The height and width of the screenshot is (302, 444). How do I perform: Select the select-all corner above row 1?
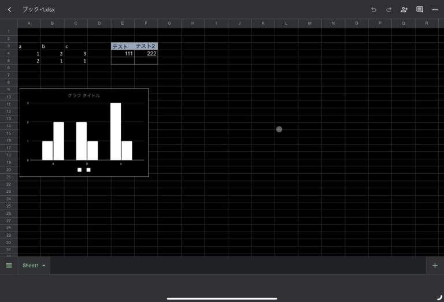tap(9, 23)
